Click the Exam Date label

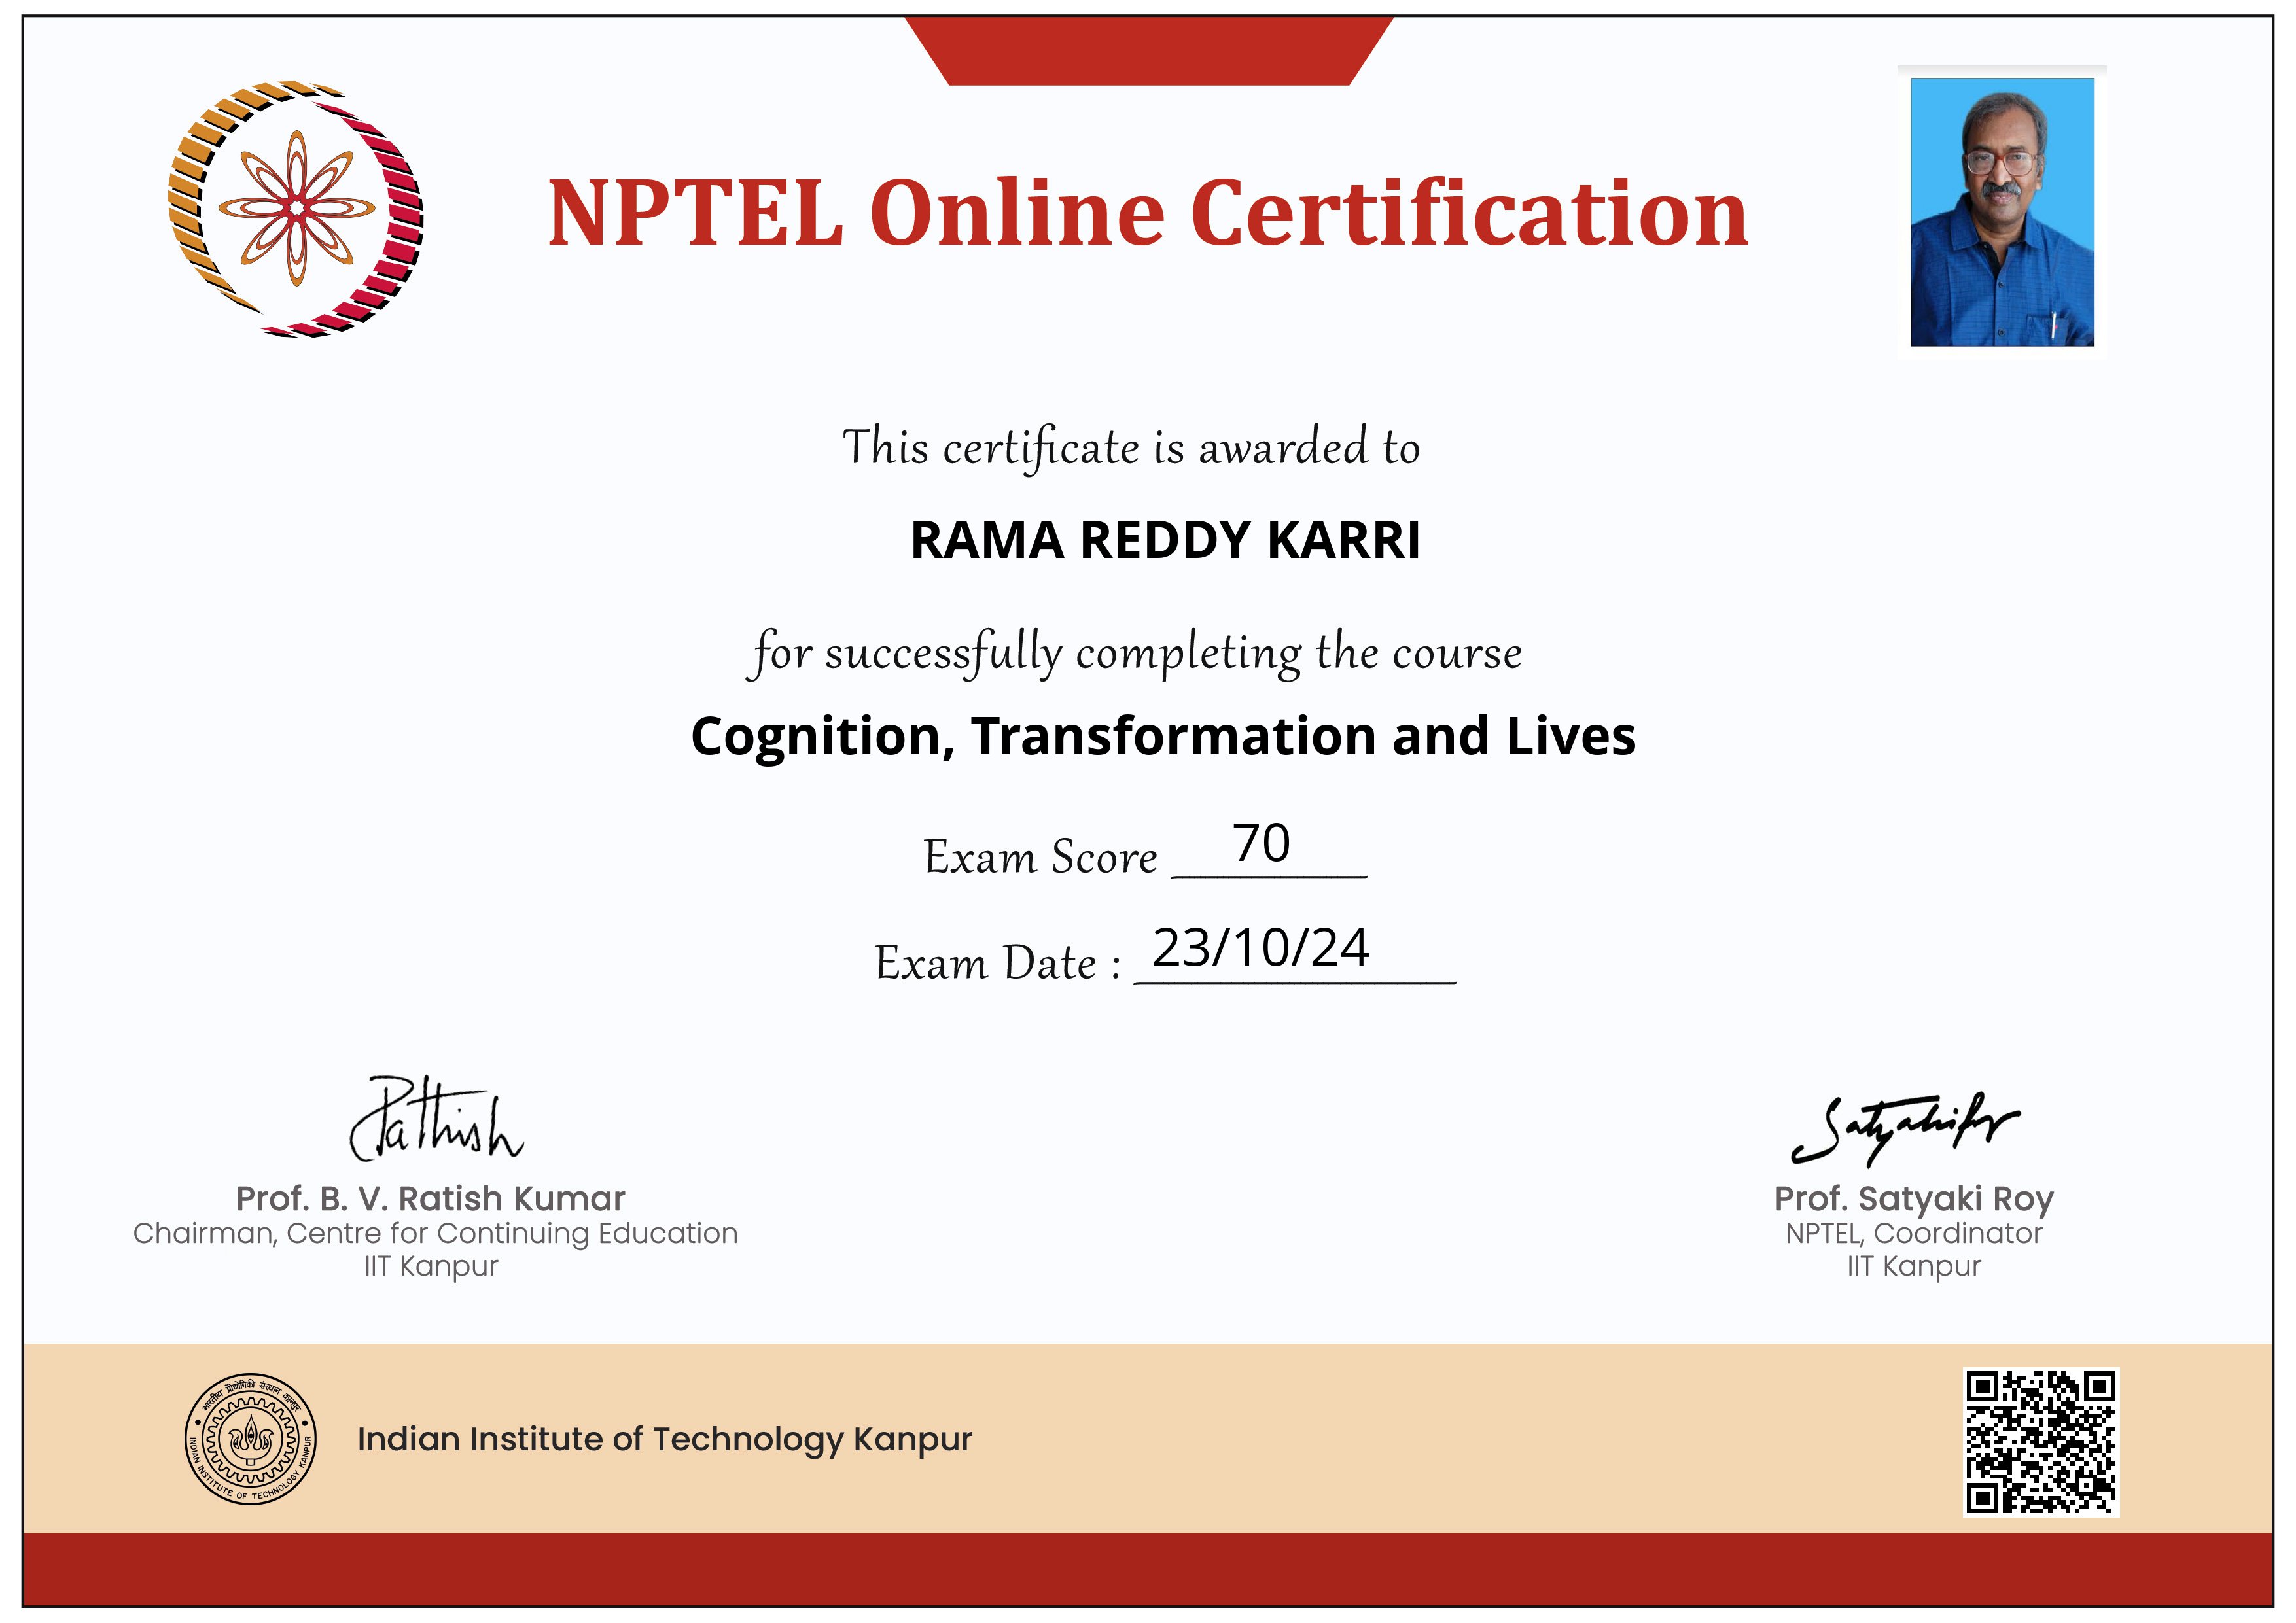click(x=997, y=963)
